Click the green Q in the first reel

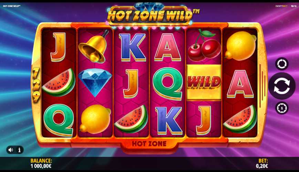(59, 120)
